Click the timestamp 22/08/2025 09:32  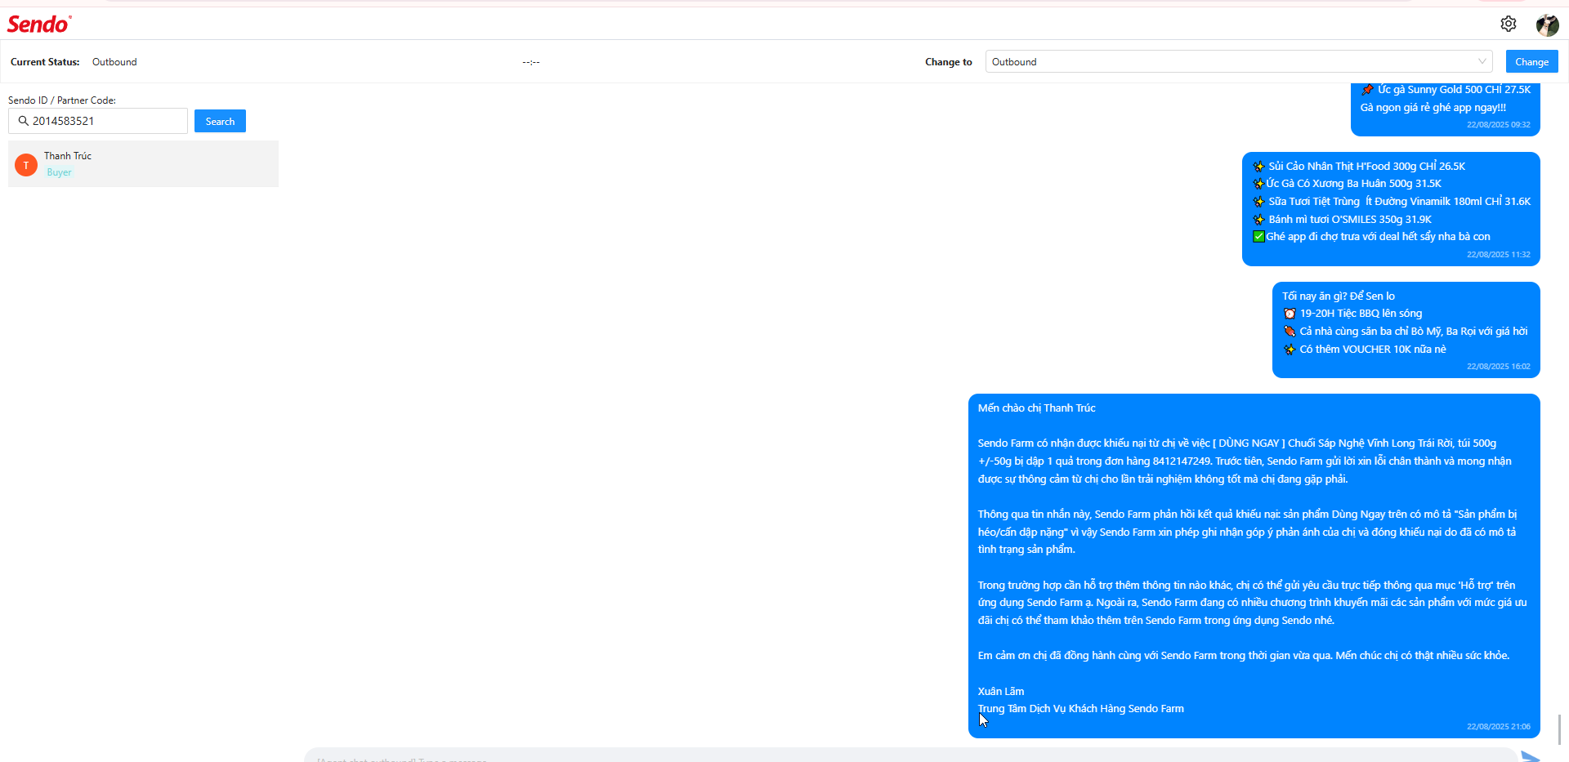1498,124
